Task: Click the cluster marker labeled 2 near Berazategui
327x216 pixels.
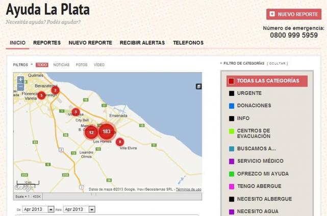Action: point(55,90)
